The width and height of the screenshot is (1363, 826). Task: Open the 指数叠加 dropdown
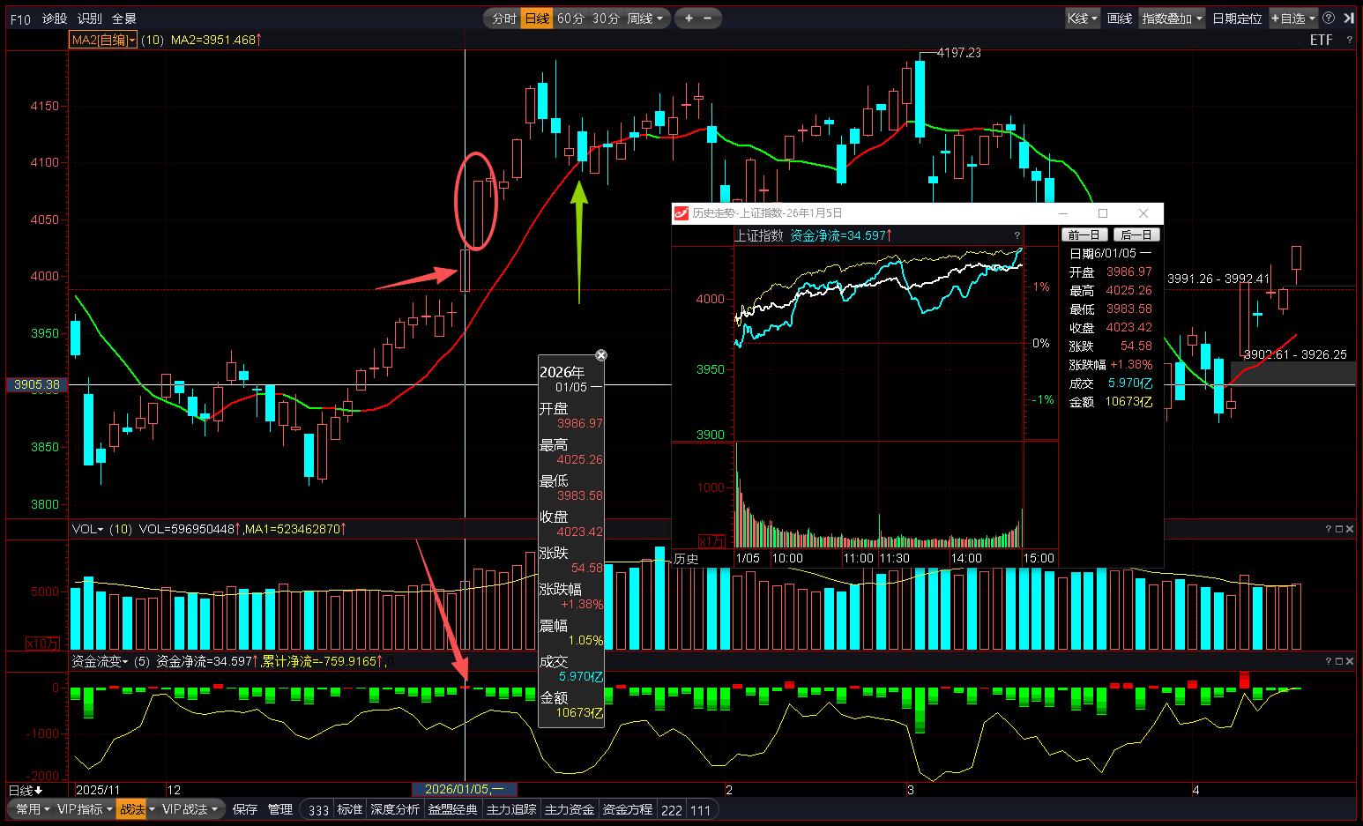coord(1172,18)
